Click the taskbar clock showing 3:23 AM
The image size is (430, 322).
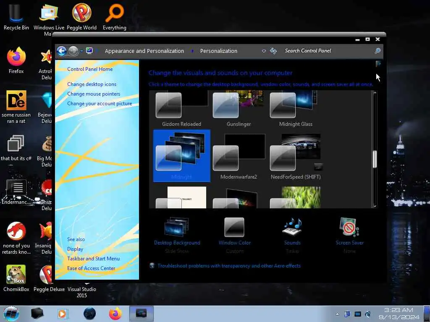[x=399, y=314]
